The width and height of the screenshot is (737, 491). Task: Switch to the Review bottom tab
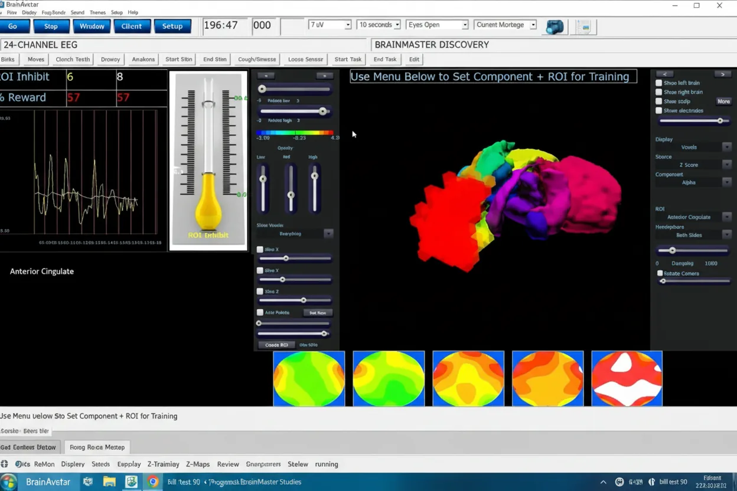(x=228, y=464)
